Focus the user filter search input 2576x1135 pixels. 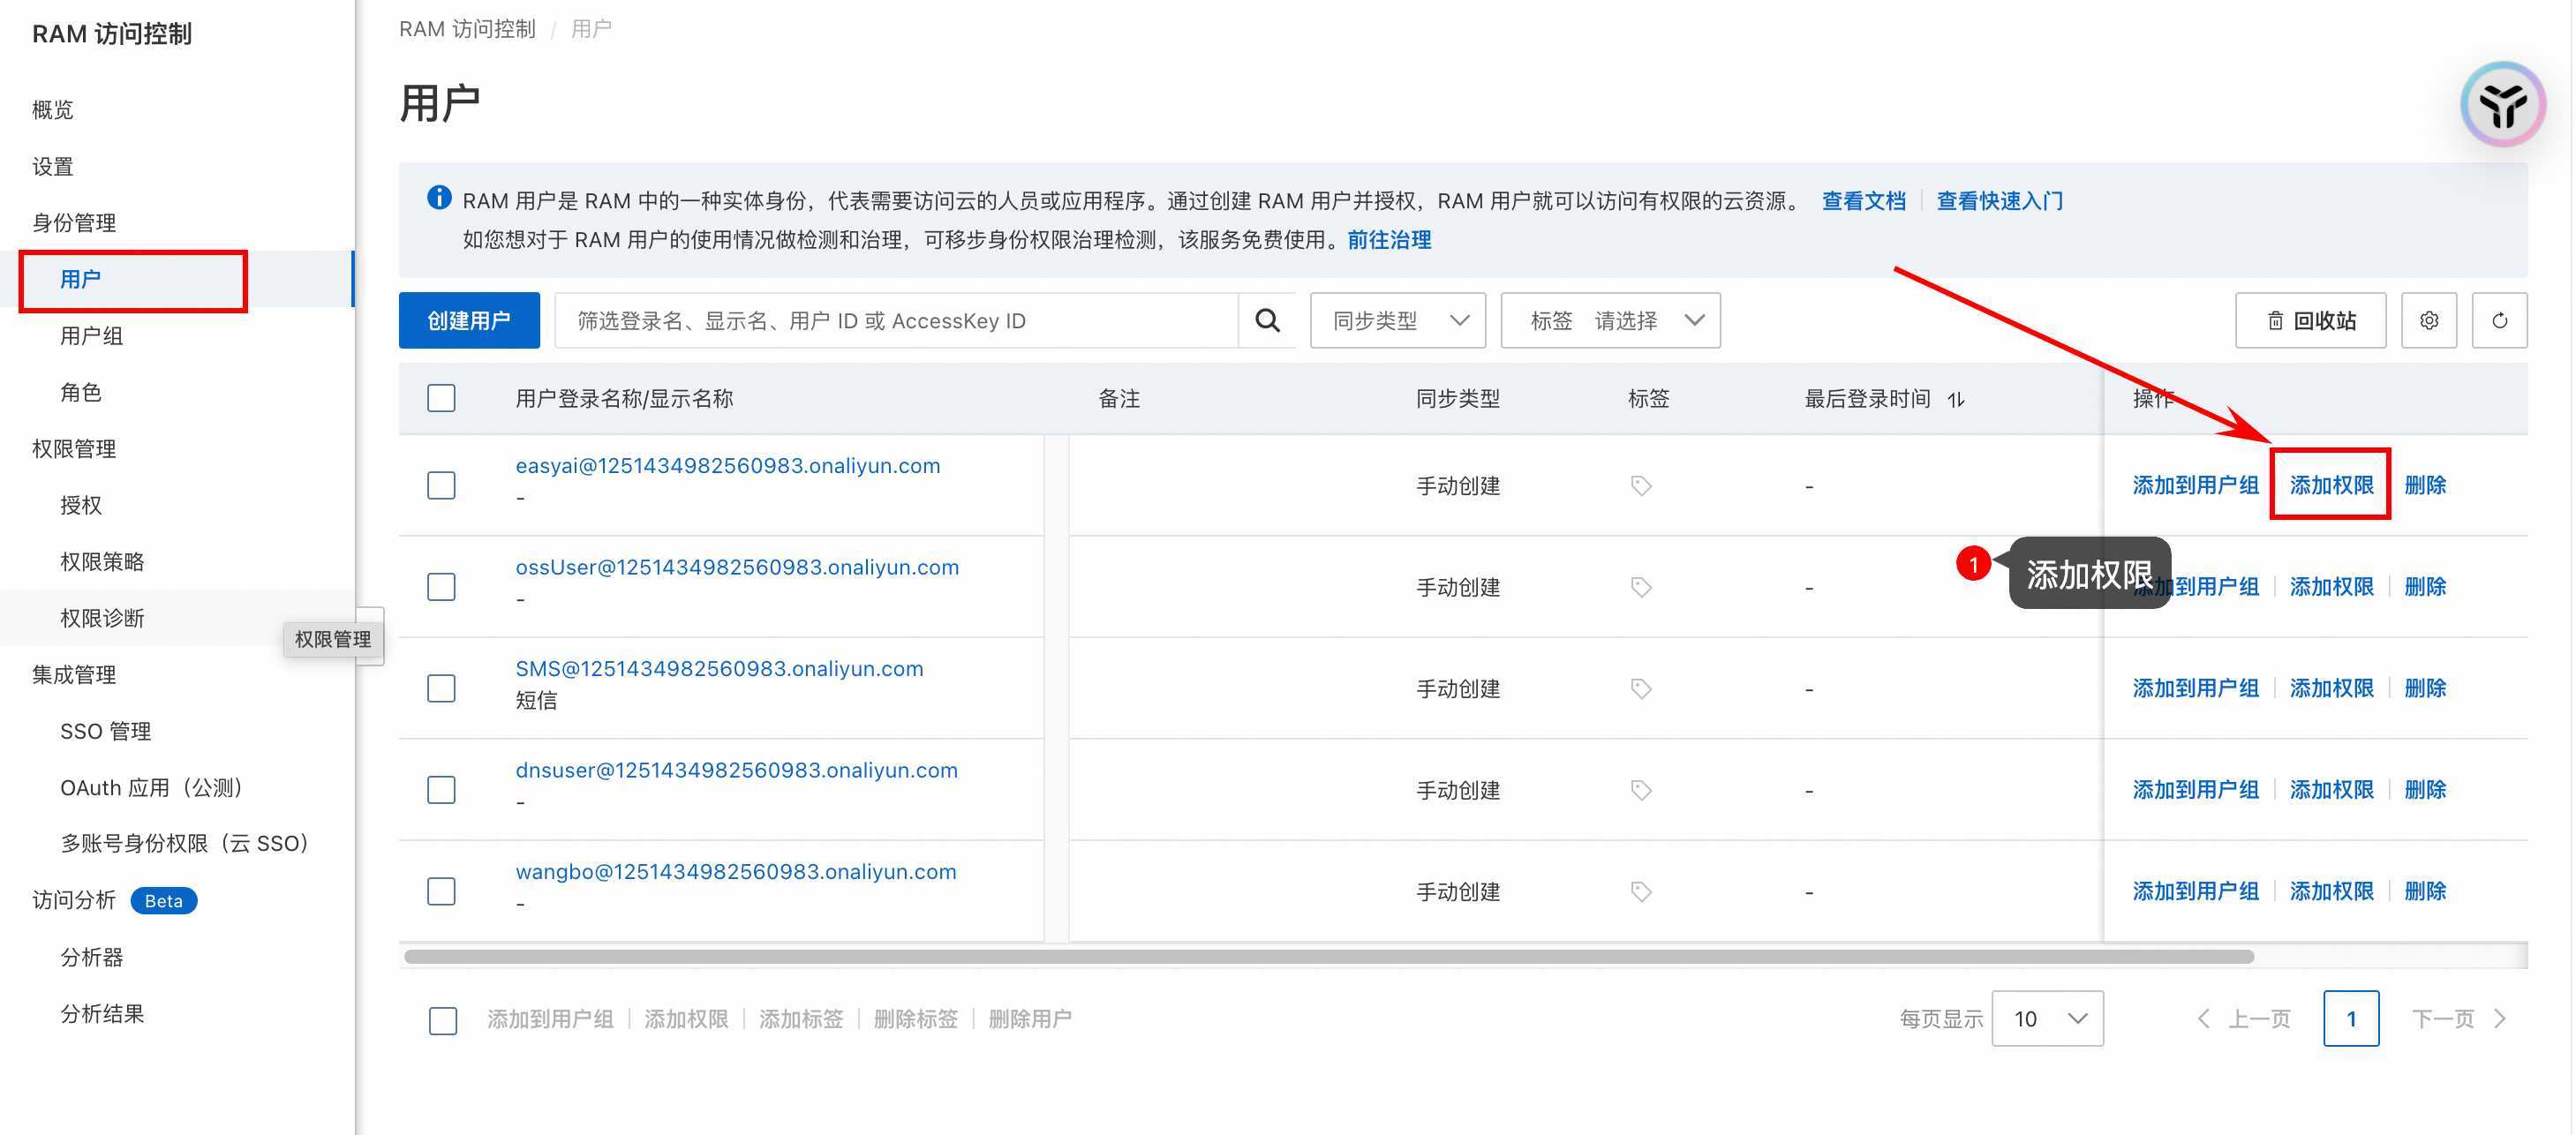(897, 320)
